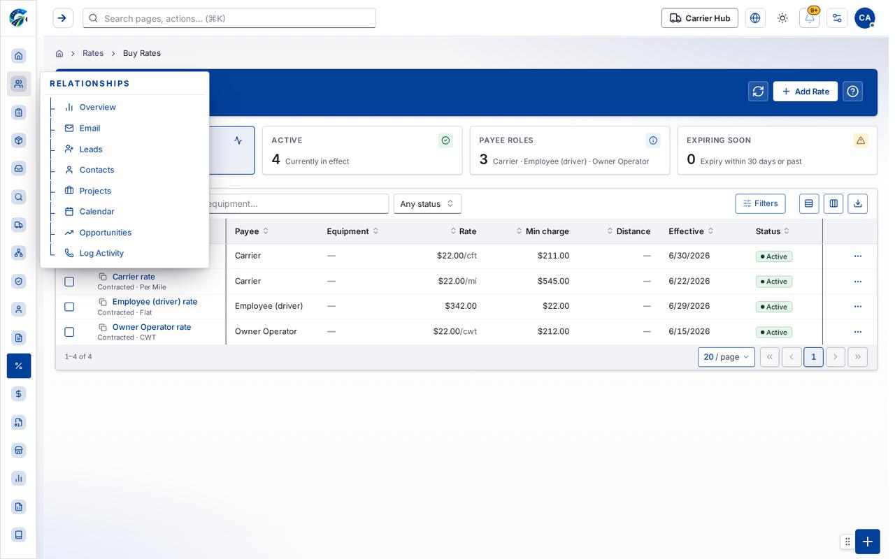895x559 pixels.
Task: Toggle the row density view icon
Action: pyautogui.click(x=809, y=203)
